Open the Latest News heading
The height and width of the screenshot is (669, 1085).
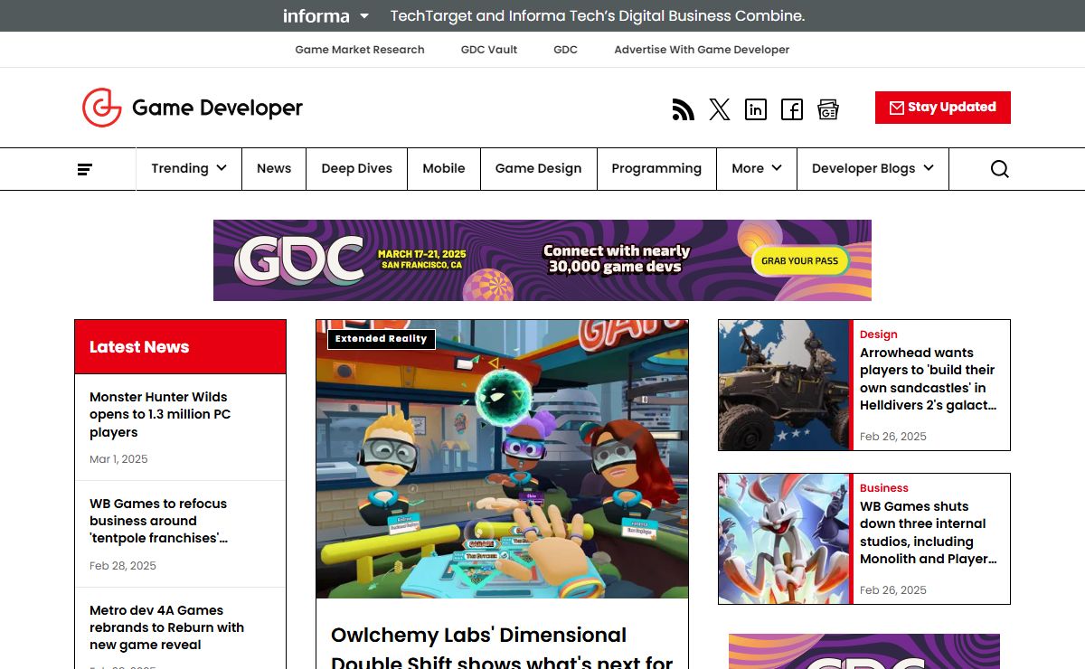point(139,347)
